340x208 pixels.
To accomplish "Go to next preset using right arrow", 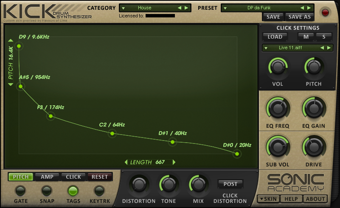I will coord(309,8).
